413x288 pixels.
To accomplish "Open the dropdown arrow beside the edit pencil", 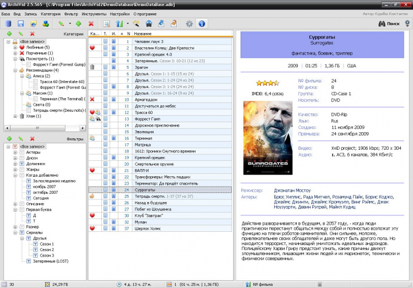I will pos(70,24).
